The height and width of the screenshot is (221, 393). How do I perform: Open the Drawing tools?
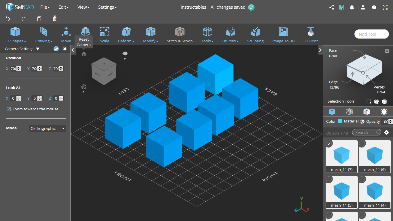point(43,35)
